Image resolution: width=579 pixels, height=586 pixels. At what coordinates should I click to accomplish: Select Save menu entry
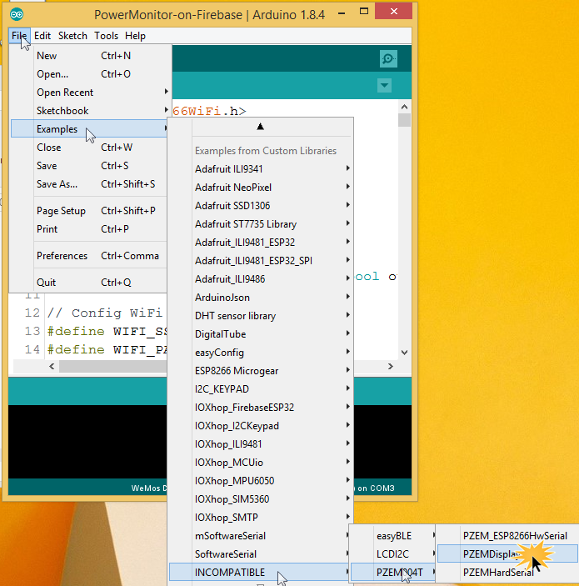(89, 166)
